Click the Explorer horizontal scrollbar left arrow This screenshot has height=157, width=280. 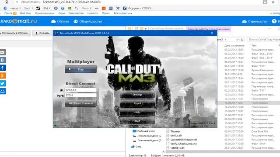[164, 152]
